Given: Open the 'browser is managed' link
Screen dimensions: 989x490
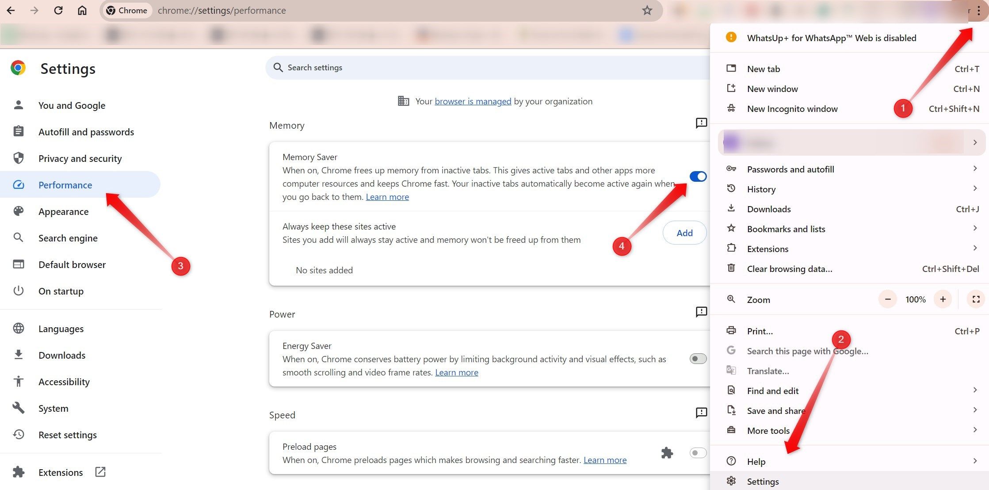Looking at the screenshot, I should point(473,101).
